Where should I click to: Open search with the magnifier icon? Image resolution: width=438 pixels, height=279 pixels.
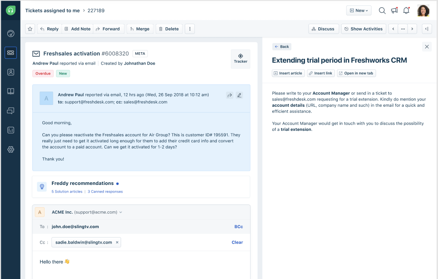pos(382,10)
